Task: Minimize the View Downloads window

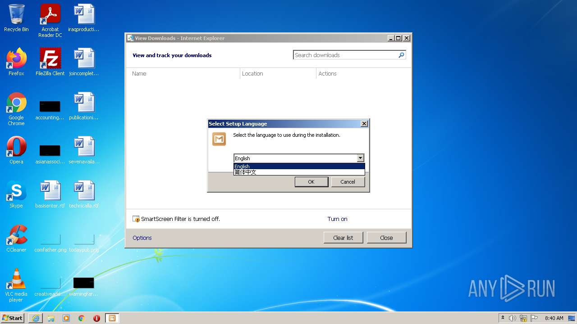Action: (391, 38)
